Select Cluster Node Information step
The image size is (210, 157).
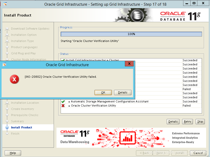(29, 59)
